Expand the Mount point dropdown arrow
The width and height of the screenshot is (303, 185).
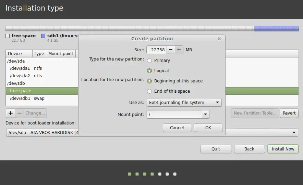point(206,115)
